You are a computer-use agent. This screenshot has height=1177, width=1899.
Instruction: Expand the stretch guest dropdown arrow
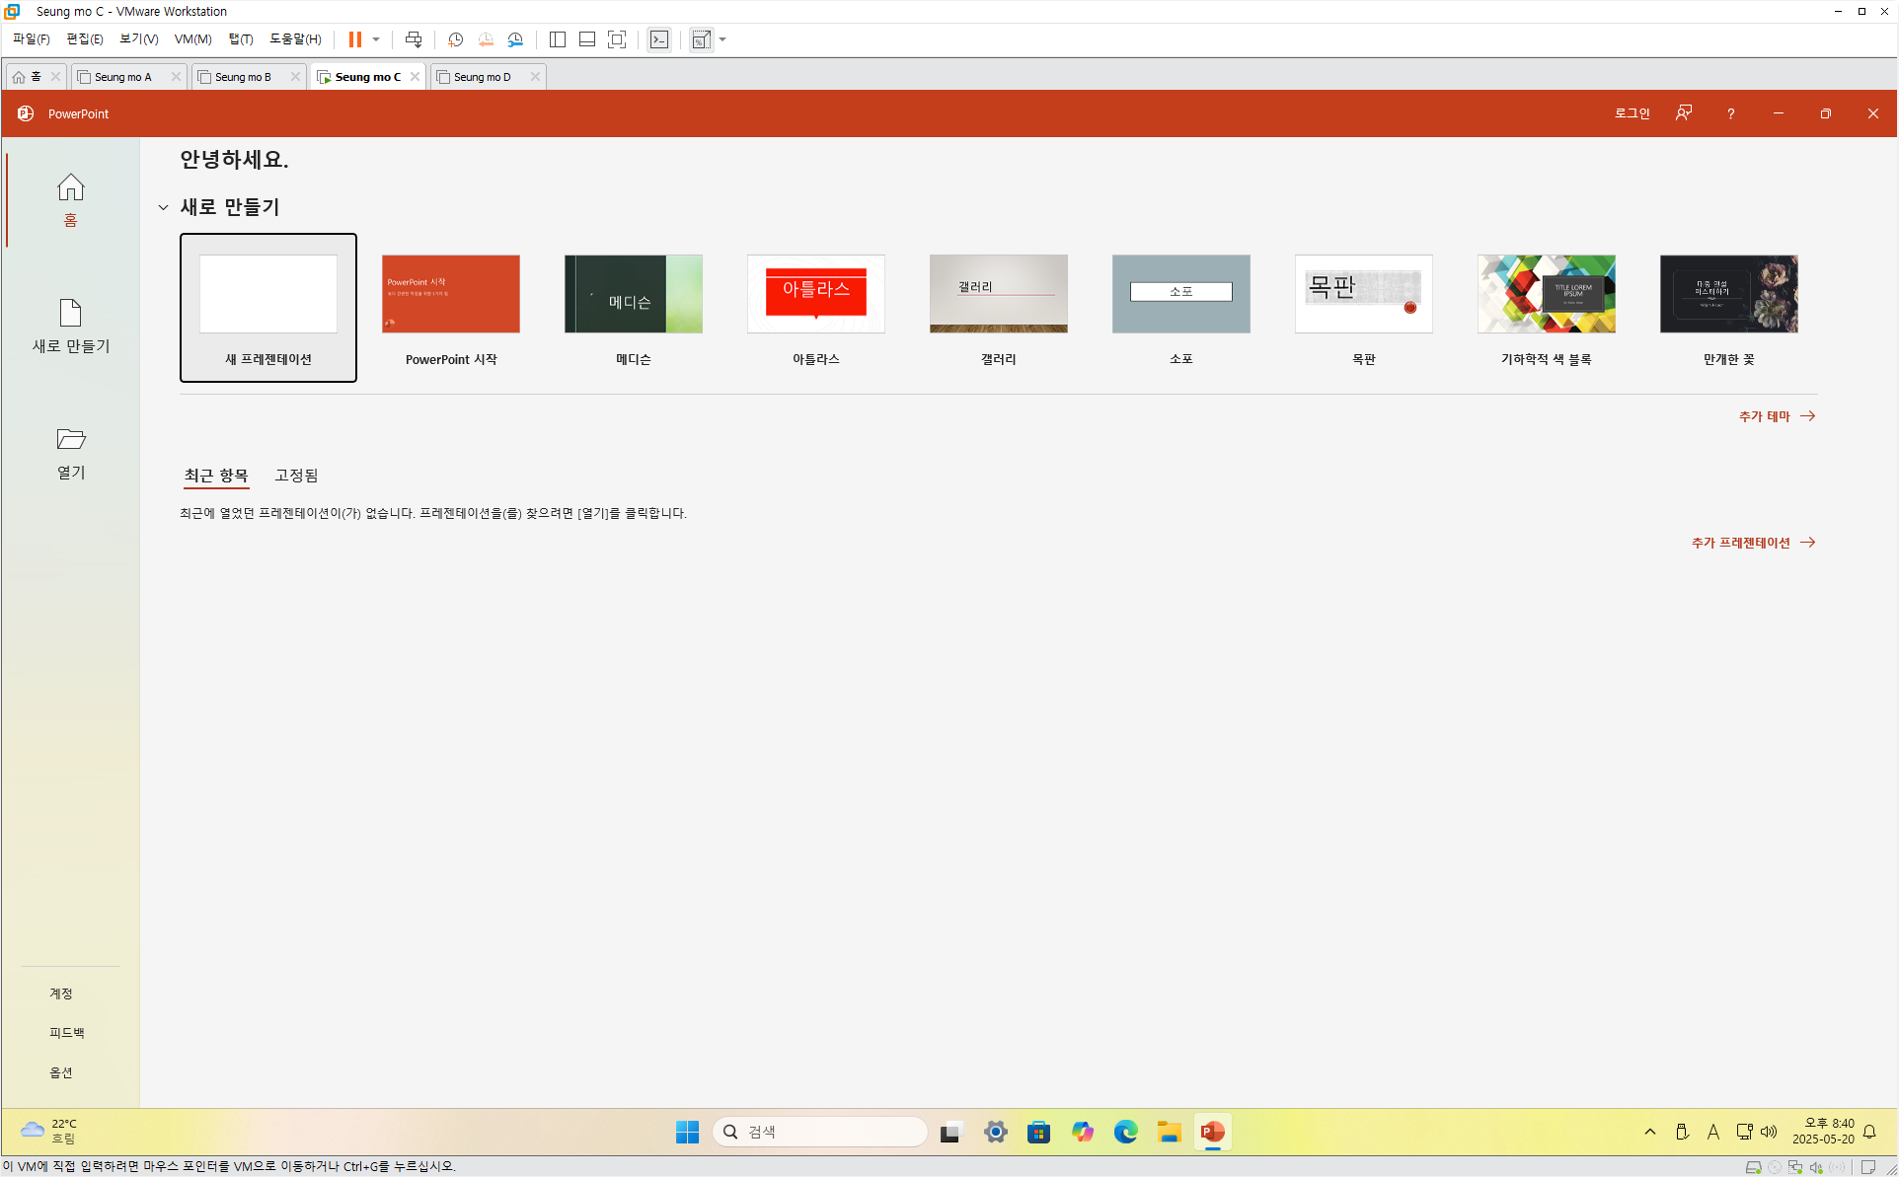[722, 39]
